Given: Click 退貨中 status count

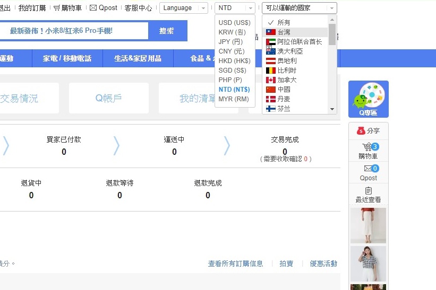Looking at the screenshot, I should pos(31,196).
